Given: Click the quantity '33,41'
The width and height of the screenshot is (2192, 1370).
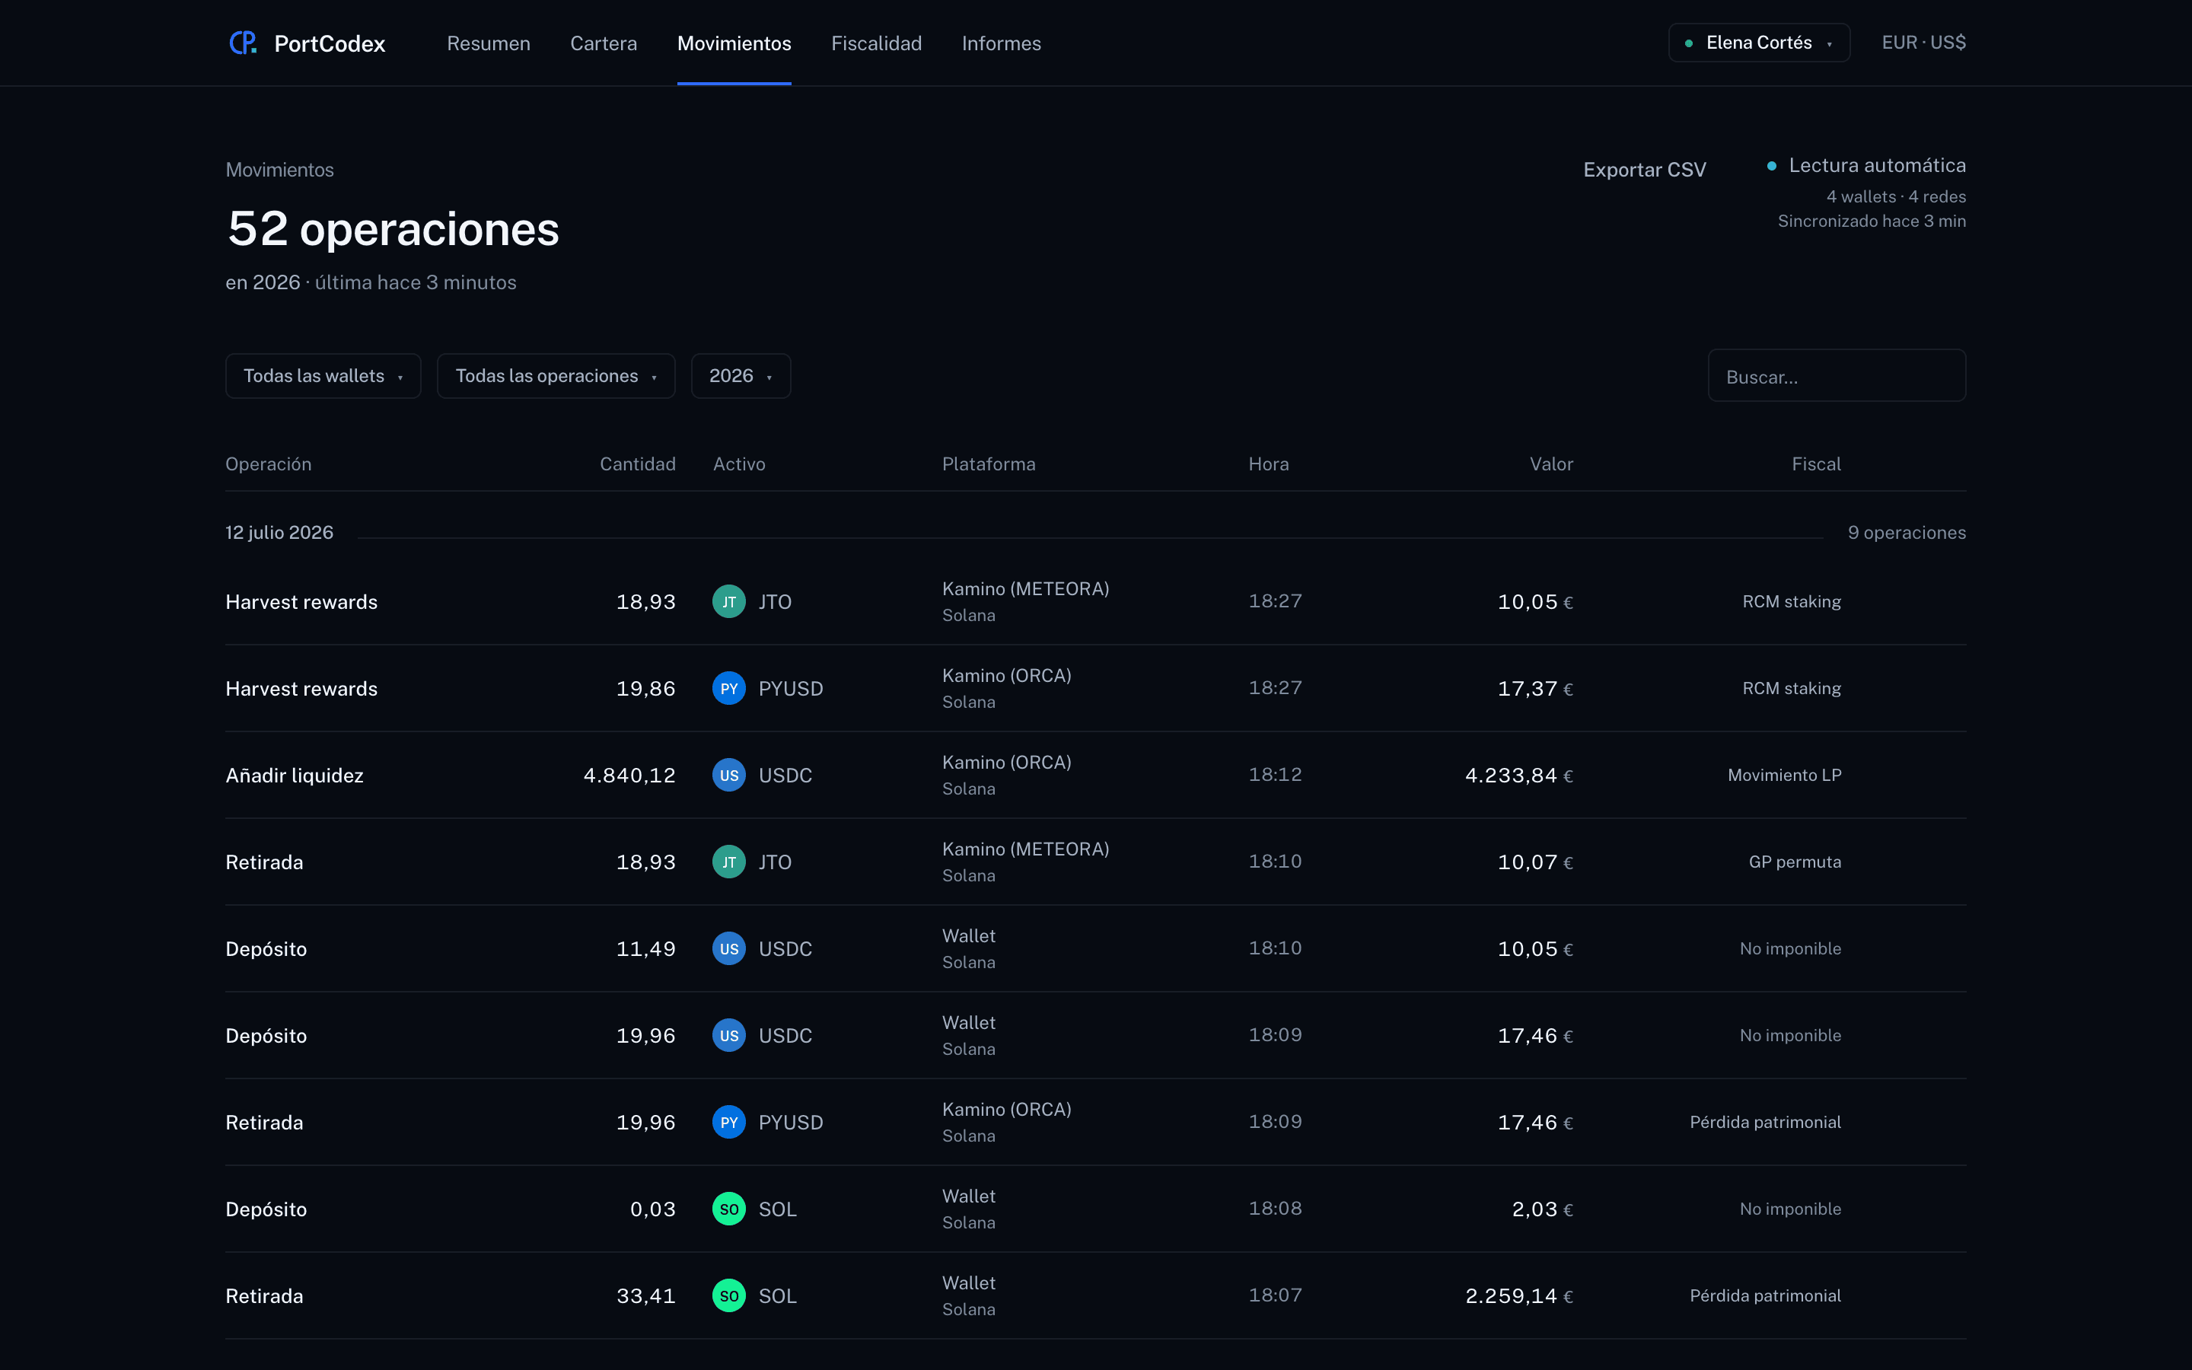Looking at the screenshot, I should click(x=646, y=1295).
